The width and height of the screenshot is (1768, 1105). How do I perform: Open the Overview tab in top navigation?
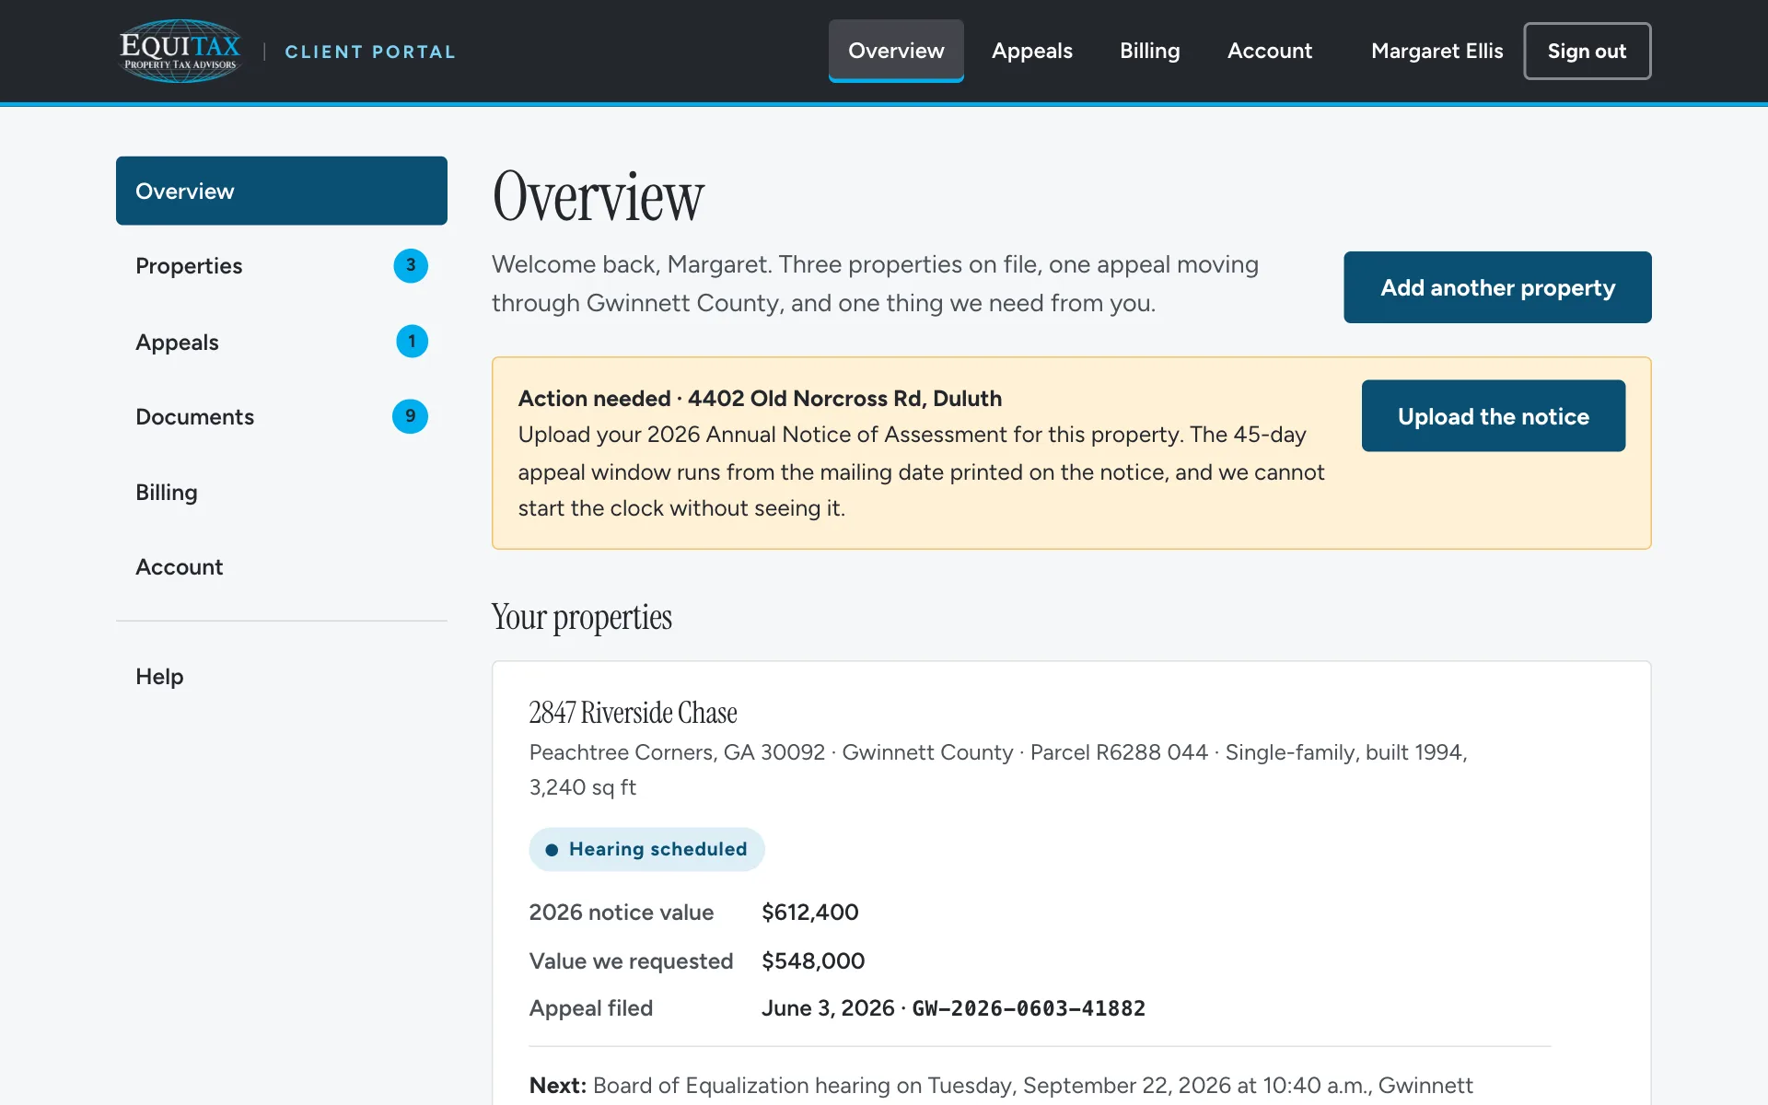pyautogui.click(x=896, y=51)
